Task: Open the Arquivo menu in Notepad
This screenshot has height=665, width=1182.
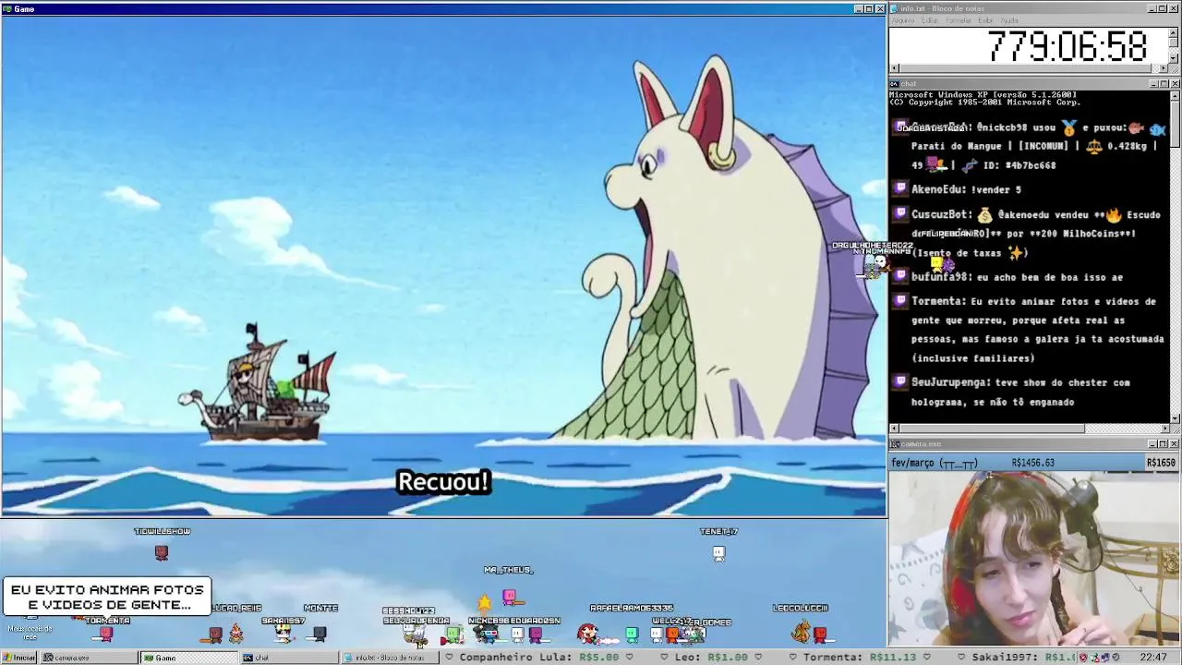Action: [903, 20]
